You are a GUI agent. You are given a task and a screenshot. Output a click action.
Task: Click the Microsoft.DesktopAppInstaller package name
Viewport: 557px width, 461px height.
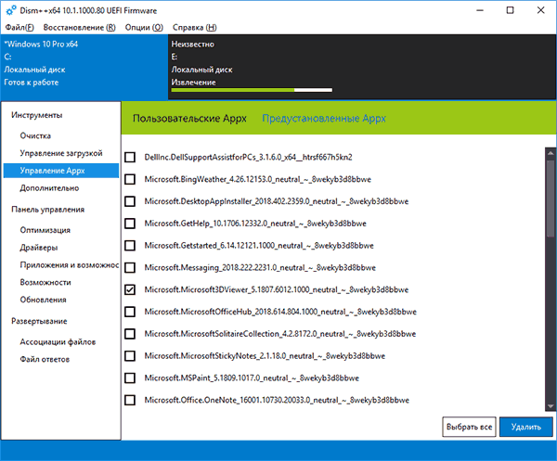277,201
